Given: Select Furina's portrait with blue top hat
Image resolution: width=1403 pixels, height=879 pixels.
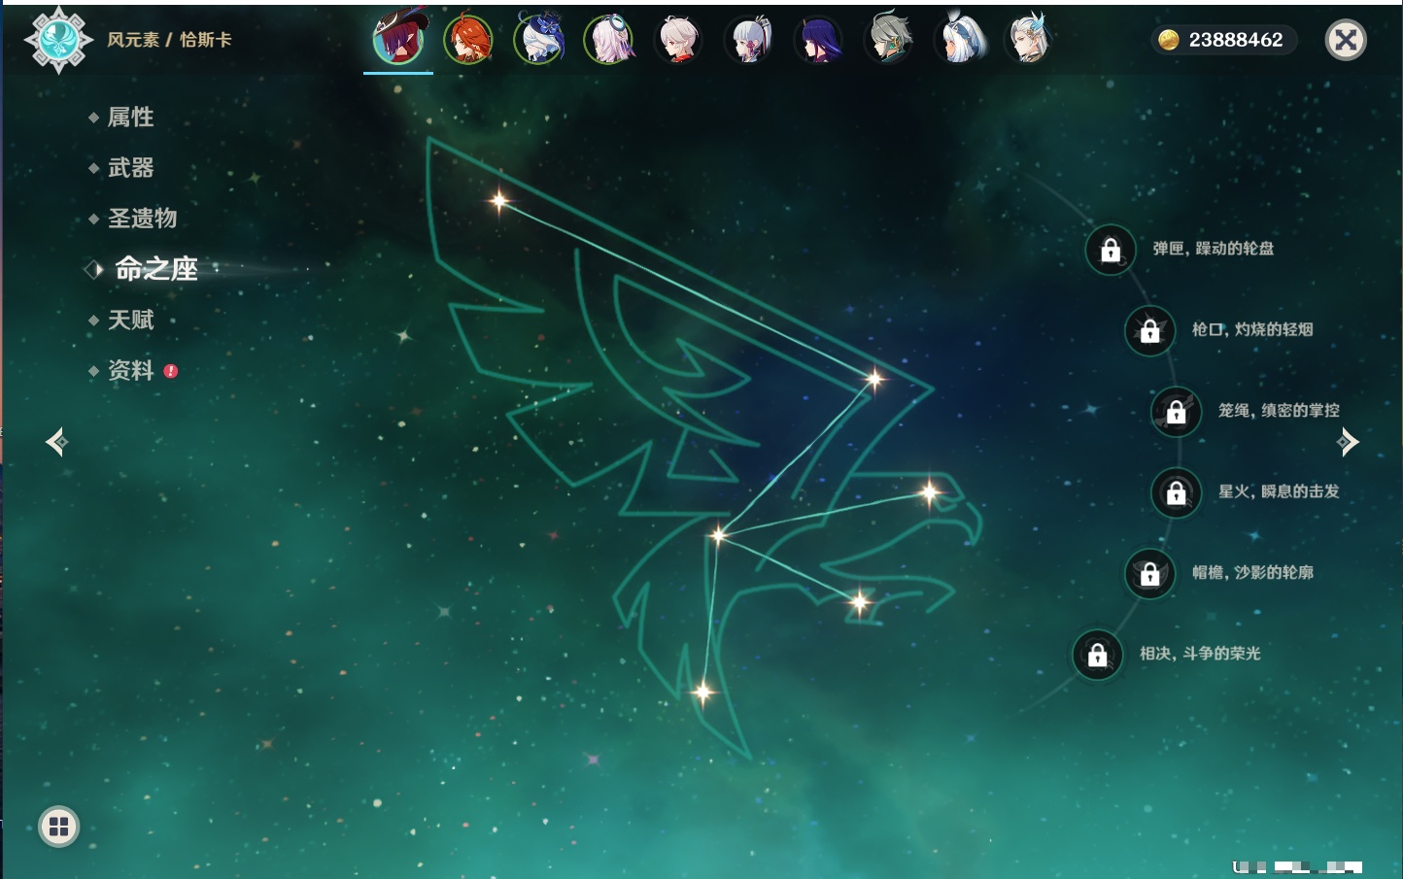Looking at the screenshot, I should [538, 40].
